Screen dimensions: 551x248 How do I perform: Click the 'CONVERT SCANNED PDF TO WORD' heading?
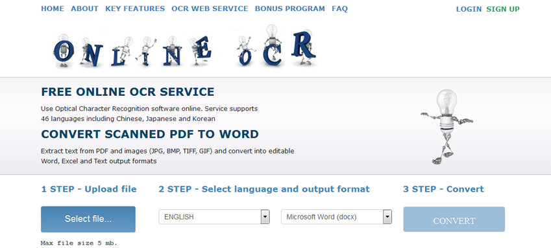[x=150, y=134]
